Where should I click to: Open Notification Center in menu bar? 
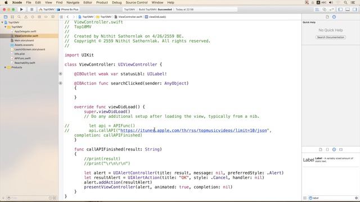point(353,2)
